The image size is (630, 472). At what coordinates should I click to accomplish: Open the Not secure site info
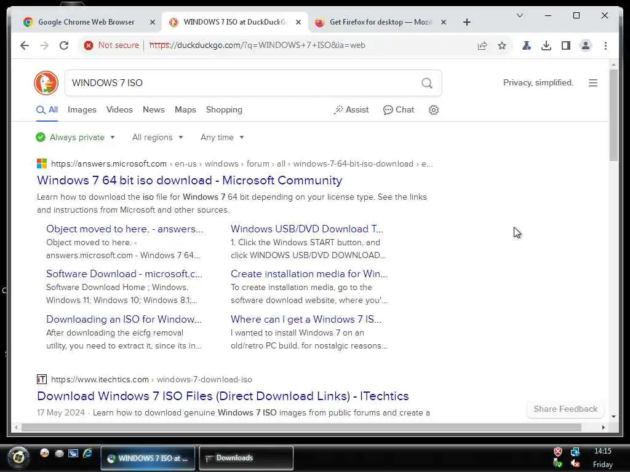(x=111, y=45)
